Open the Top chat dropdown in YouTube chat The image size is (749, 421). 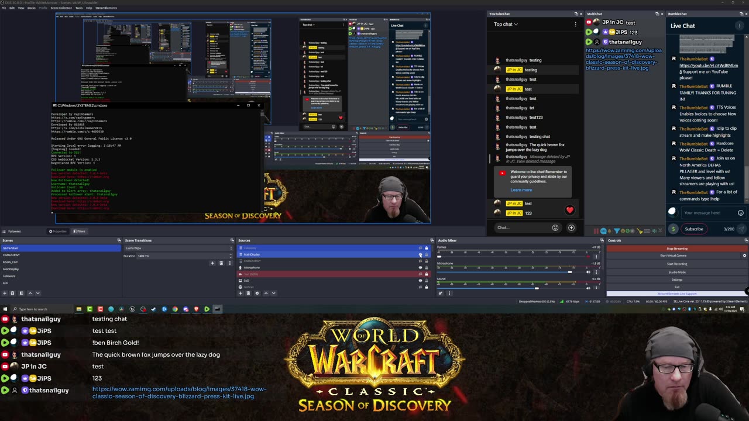coord(506,25)
